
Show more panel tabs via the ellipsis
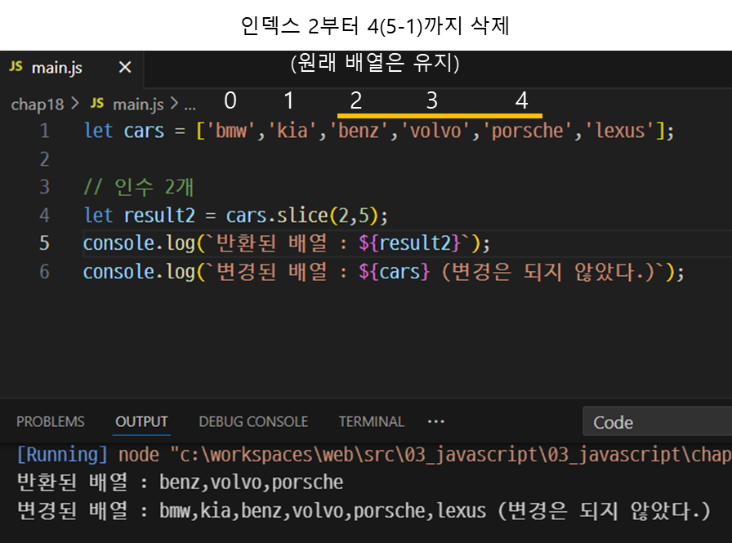tap(436, 421)
